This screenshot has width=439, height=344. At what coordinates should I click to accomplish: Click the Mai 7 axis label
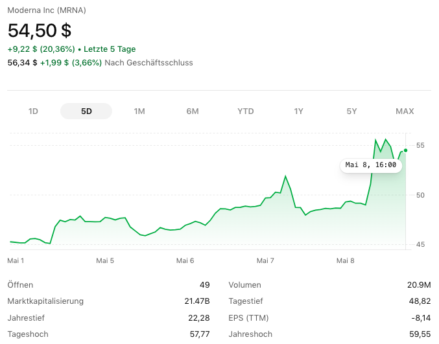point(265,260)
